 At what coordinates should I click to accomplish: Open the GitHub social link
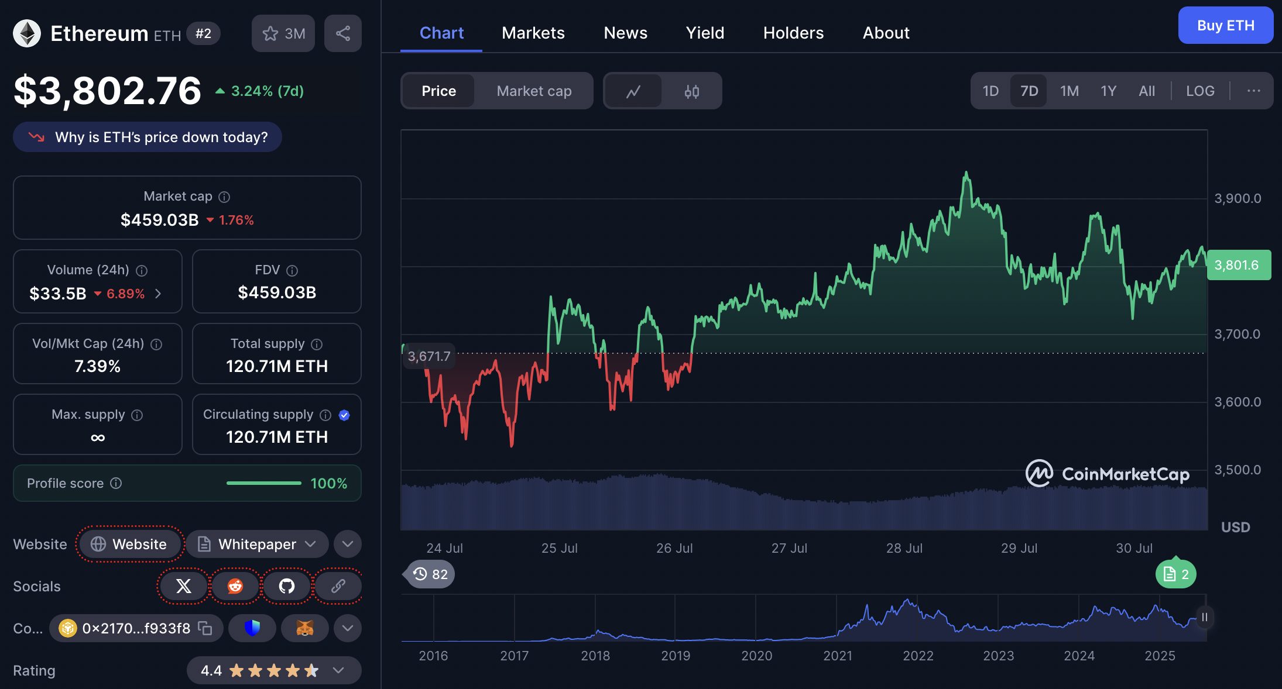[287, 586]
